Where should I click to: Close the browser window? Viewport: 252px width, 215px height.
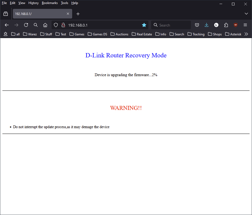[245, 4]
